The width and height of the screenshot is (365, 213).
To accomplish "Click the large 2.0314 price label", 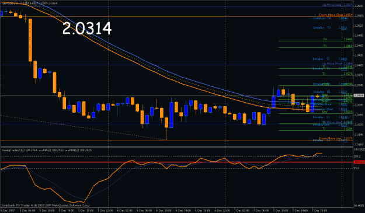I will pyautogui.click(x=87, y=29).
